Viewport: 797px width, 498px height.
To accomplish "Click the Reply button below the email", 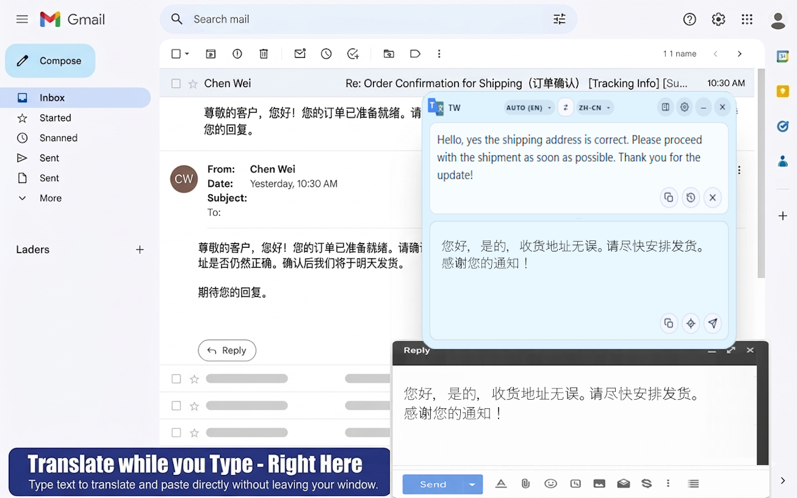I will tap(227, 350).
